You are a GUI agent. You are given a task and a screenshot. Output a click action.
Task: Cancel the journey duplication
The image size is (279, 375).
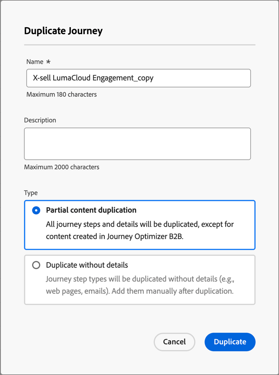pyautogui.click(x=174, y=342)
